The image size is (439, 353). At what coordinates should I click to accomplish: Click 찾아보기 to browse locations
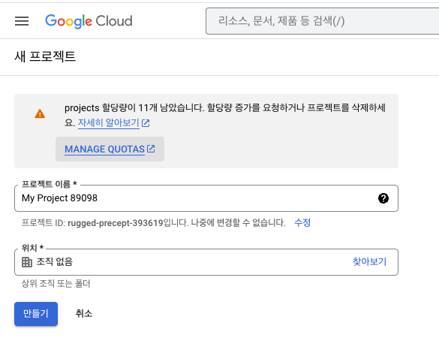(x=369, y=261)
